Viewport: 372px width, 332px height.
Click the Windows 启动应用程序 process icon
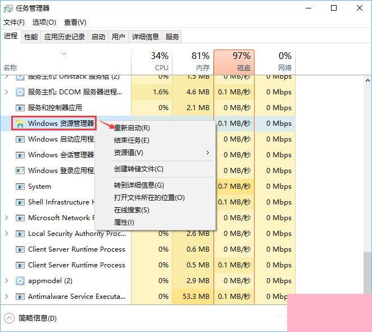(20, 139)
